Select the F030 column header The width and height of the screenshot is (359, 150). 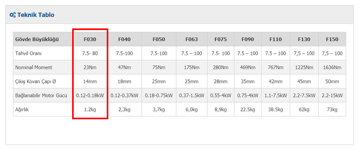(x=90, y=39)
